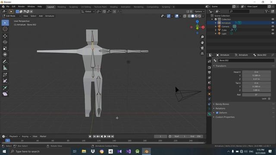Click the current frame marker 1
The height and width of the screenshot is (155, 276).
pyautogui.click(x=8, y=140)
